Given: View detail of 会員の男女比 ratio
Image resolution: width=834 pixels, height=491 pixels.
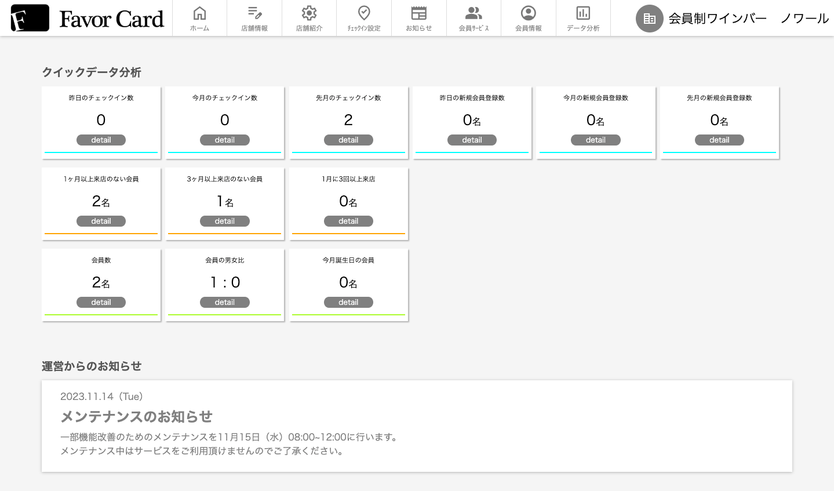Looking at the screenshot, I should [x=224, y=302].
